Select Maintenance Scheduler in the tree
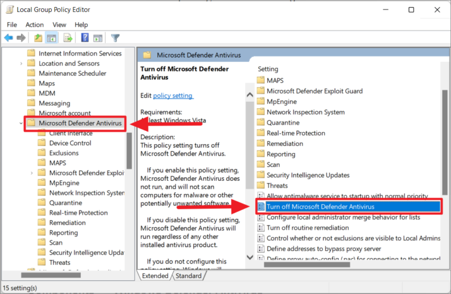451x294 pixels. coord(72,73)
